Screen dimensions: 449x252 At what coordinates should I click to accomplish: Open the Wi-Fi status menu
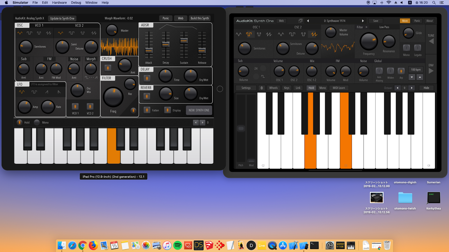point(389,3)
